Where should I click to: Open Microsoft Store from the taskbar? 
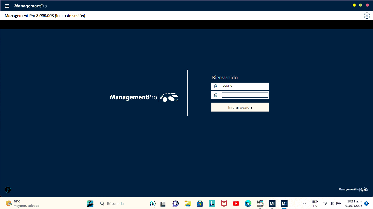click(x=200, y=204)
